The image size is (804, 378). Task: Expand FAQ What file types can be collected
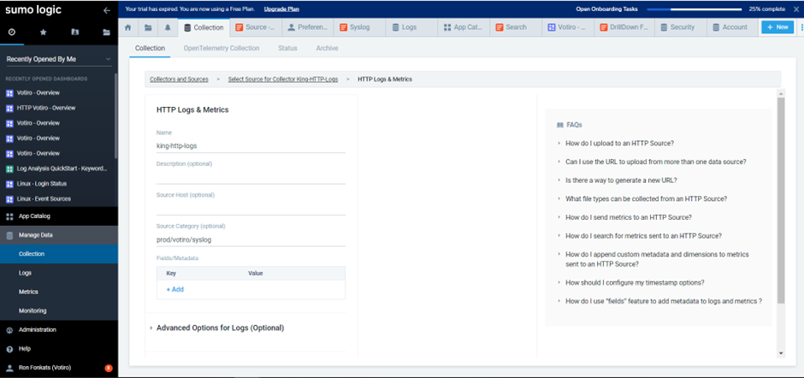[646, 199]
